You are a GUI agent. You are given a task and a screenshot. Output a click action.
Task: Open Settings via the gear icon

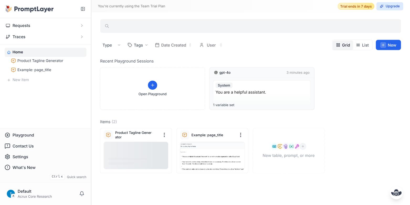pyautogui.click(x=8, y=157)
